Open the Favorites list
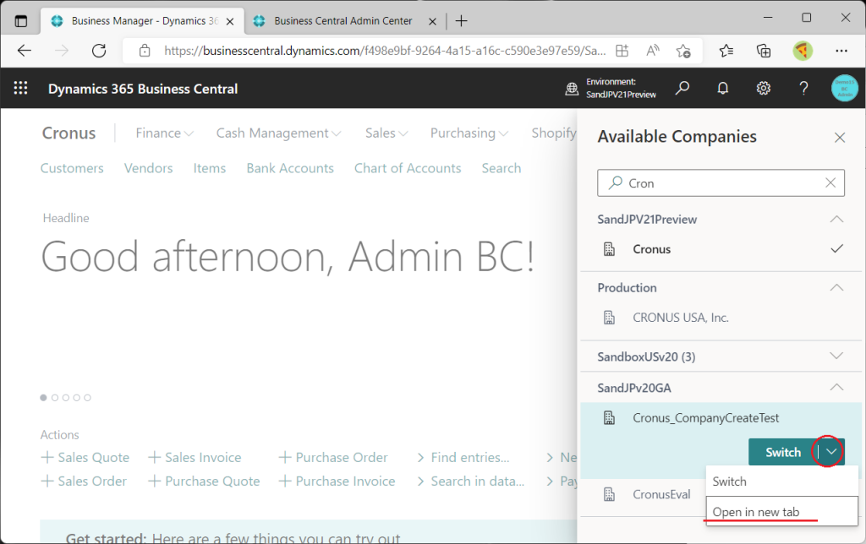866x544 pixels. [726, 51]
